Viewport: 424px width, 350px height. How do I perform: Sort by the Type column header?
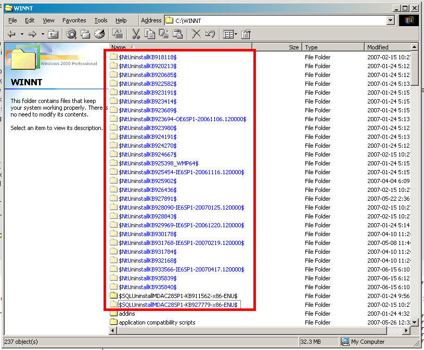(x=333, y=47)
